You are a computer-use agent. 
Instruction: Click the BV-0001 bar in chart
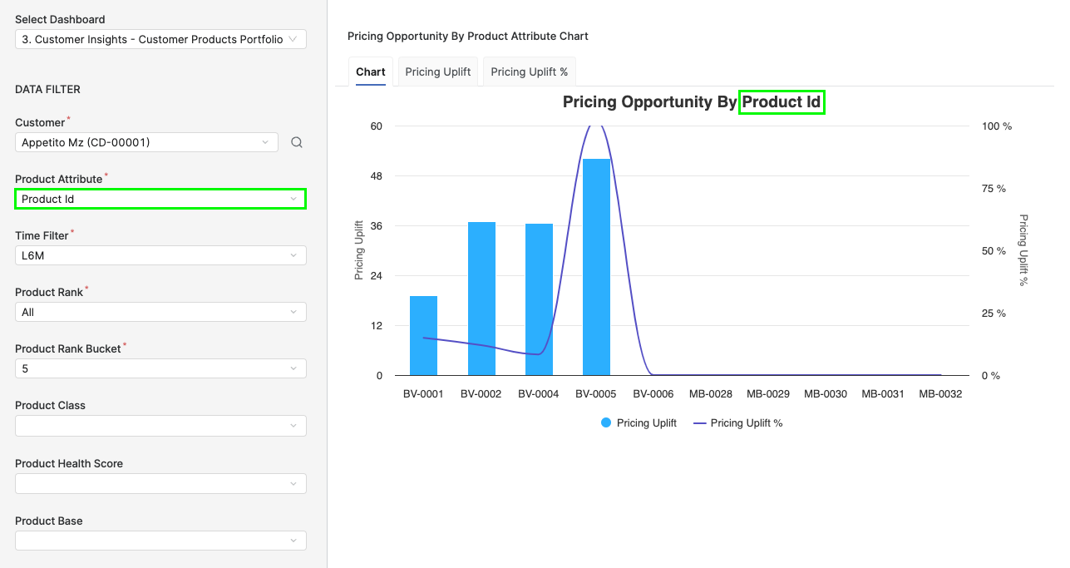point(423,335)
